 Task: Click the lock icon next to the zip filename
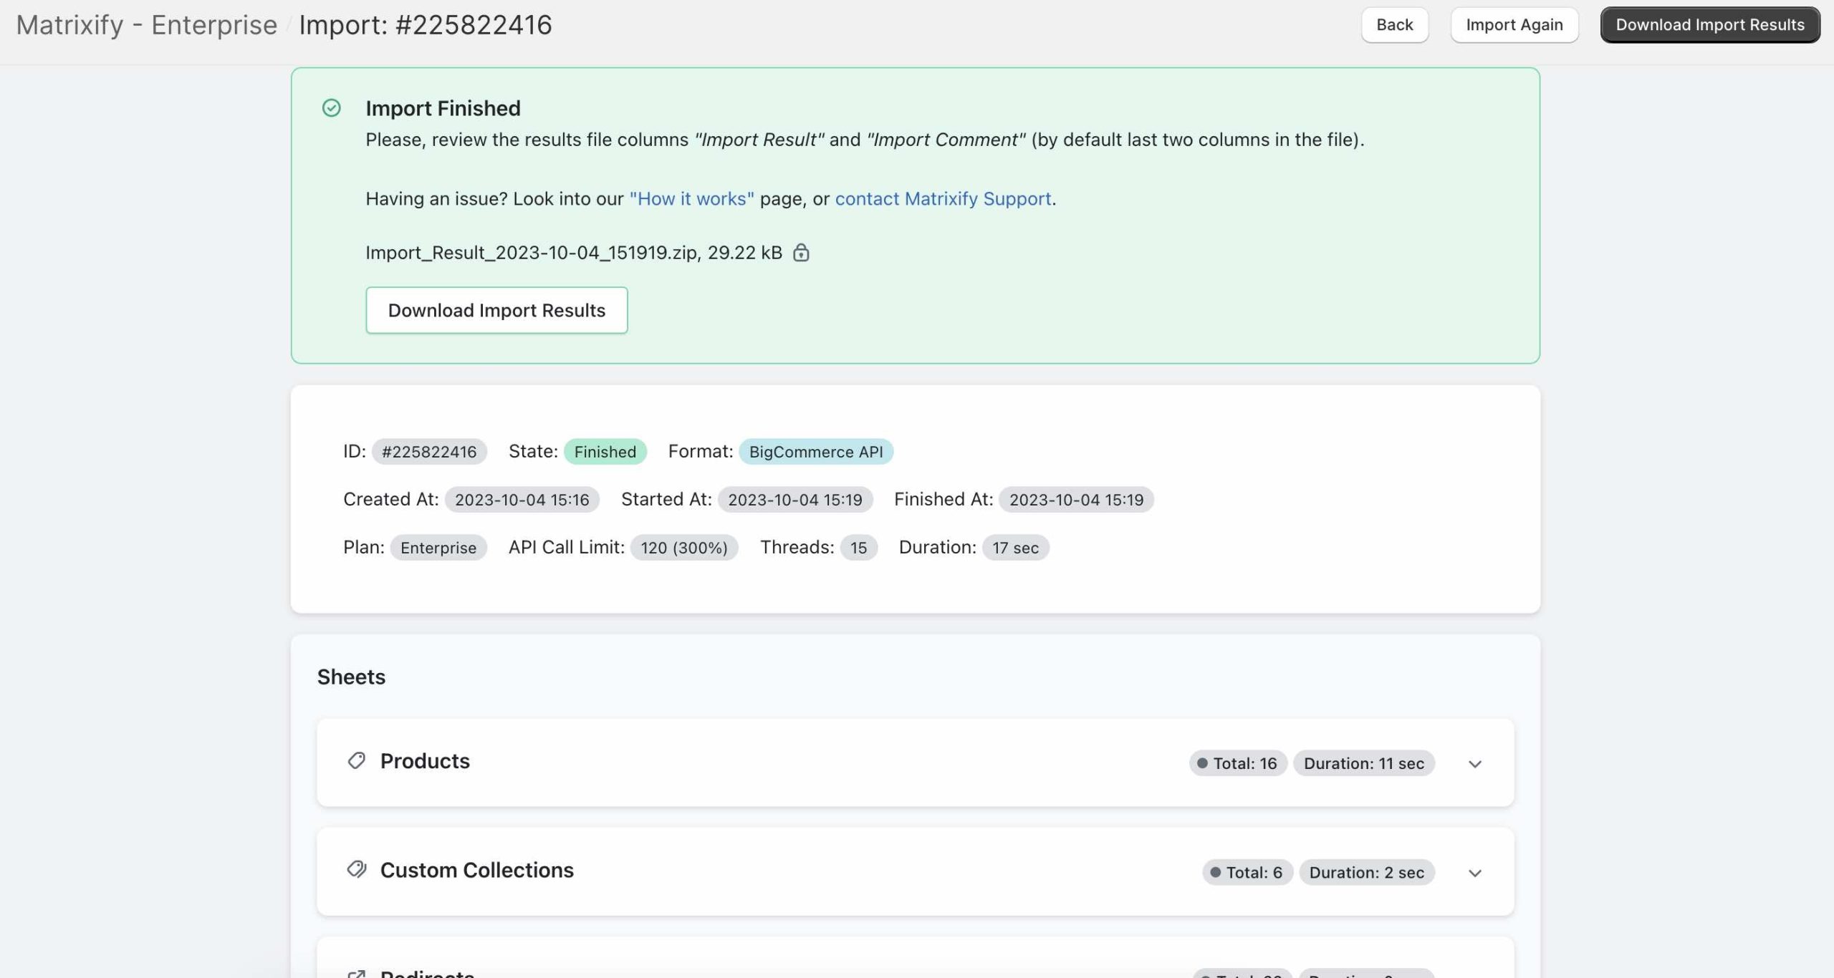pos(802,253)
